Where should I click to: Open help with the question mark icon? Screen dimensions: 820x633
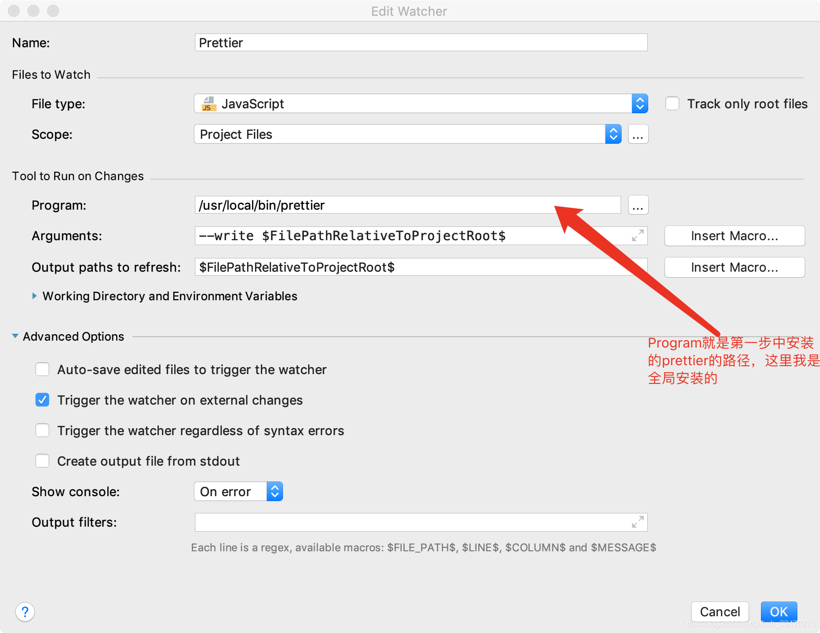[x=25, y=612]
